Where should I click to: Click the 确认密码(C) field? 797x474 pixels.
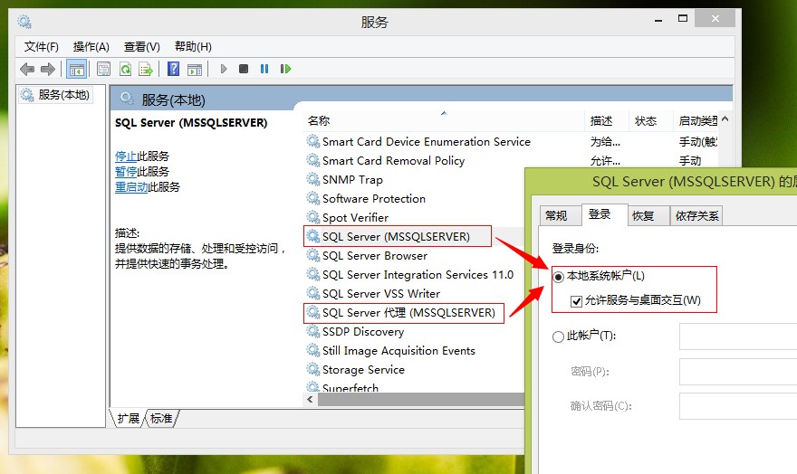tap(738, 406)
